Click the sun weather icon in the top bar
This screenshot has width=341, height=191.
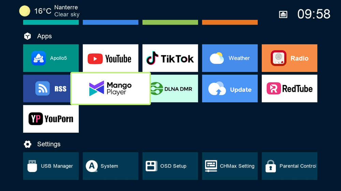pos(25,11)
